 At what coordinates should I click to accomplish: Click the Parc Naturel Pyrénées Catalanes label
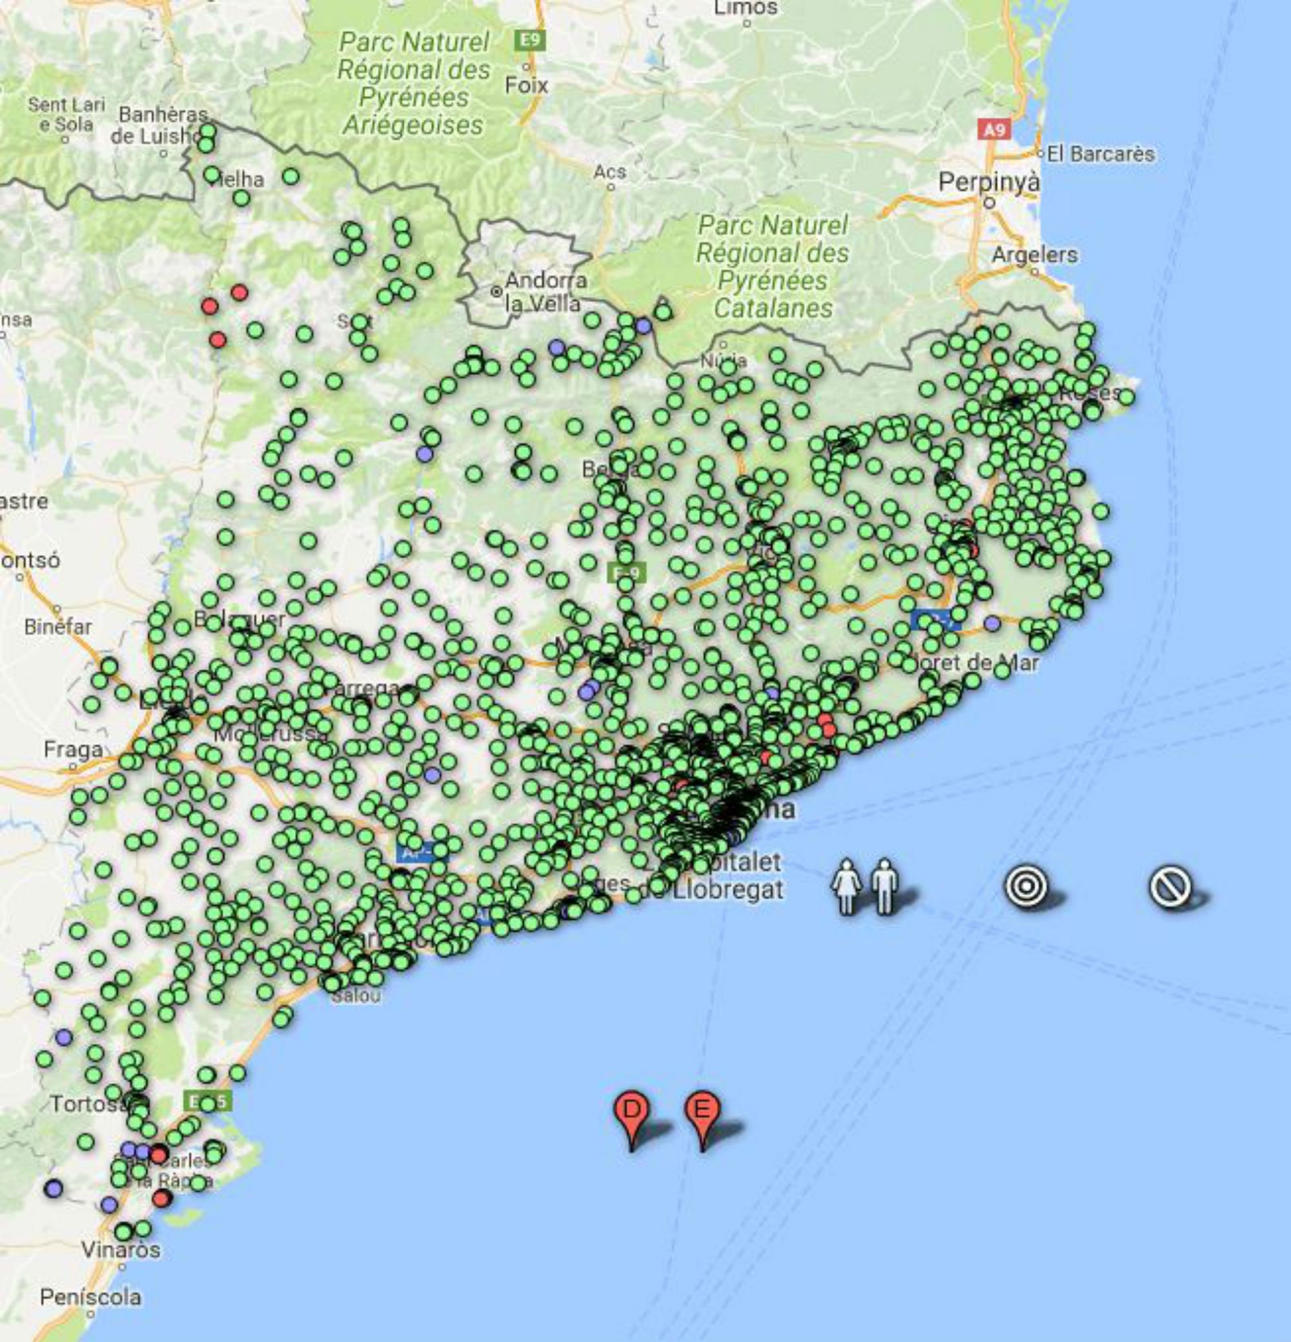click(773, 267)
